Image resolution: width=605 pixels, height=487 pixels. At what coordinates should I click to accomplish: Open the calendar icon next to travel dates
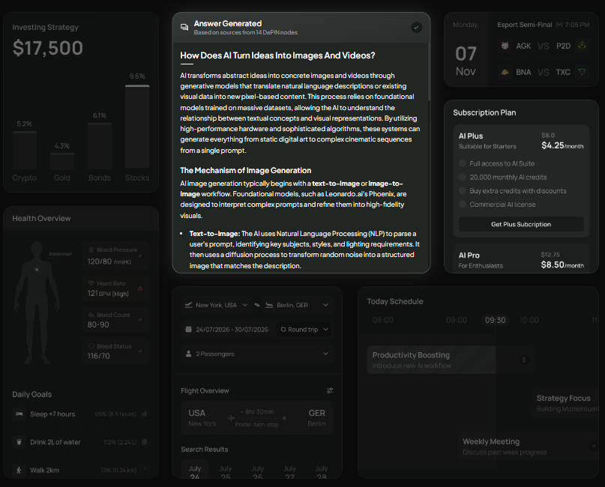coord(188,330)
